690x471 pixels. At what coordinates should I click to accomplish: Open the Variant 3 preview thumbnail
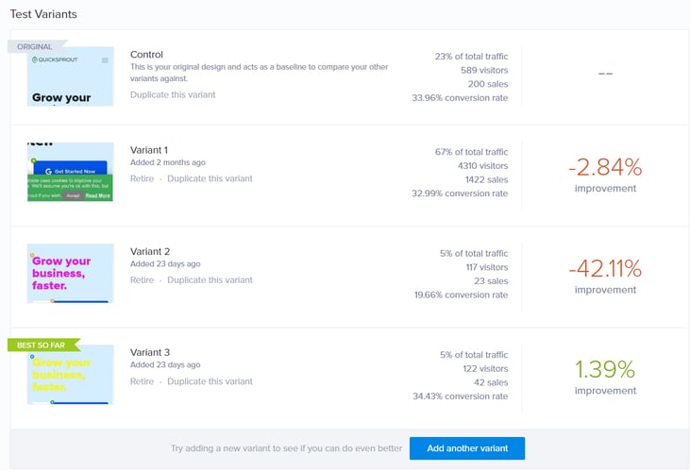(71, 375)
